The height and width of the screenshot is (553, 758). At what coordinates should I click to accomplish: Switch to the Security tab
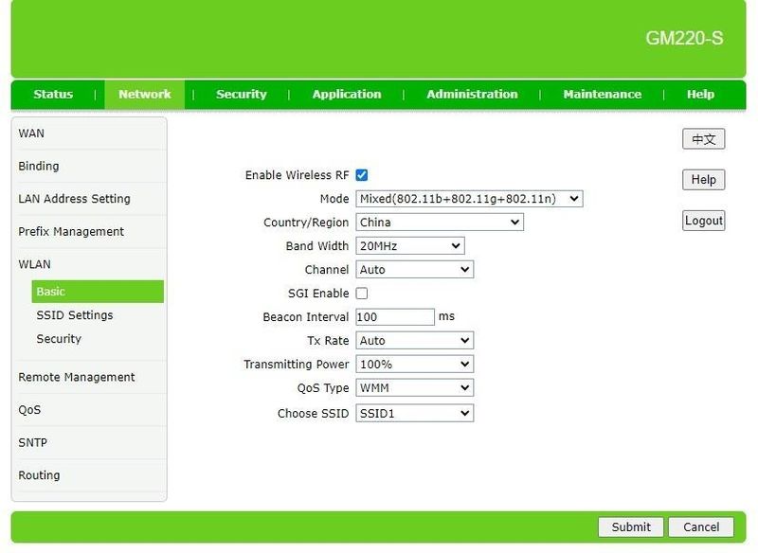[241, 94]
